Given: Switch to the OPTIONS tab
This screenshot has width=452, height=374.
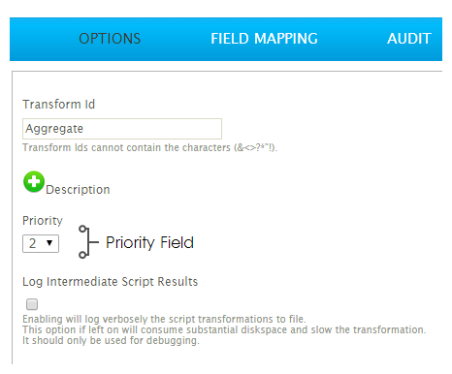Looking at the screenshot, I should 110,39.
